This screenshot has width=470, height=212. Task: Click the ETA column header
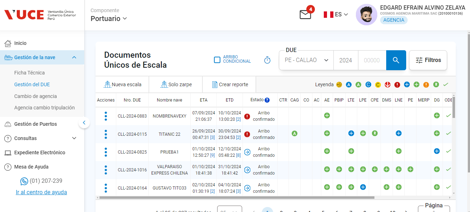(204, 100)
